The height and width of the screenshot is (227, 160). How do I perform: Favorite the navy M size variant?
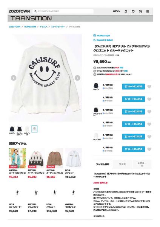click(149, 87)
